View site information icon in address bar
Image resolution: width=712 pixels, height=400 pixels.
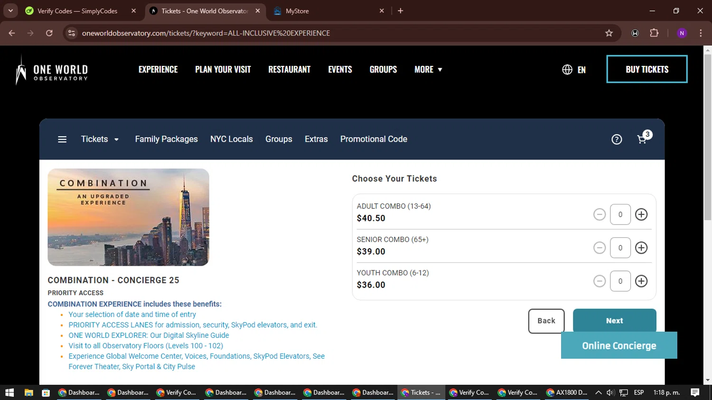tap(71, 33)
